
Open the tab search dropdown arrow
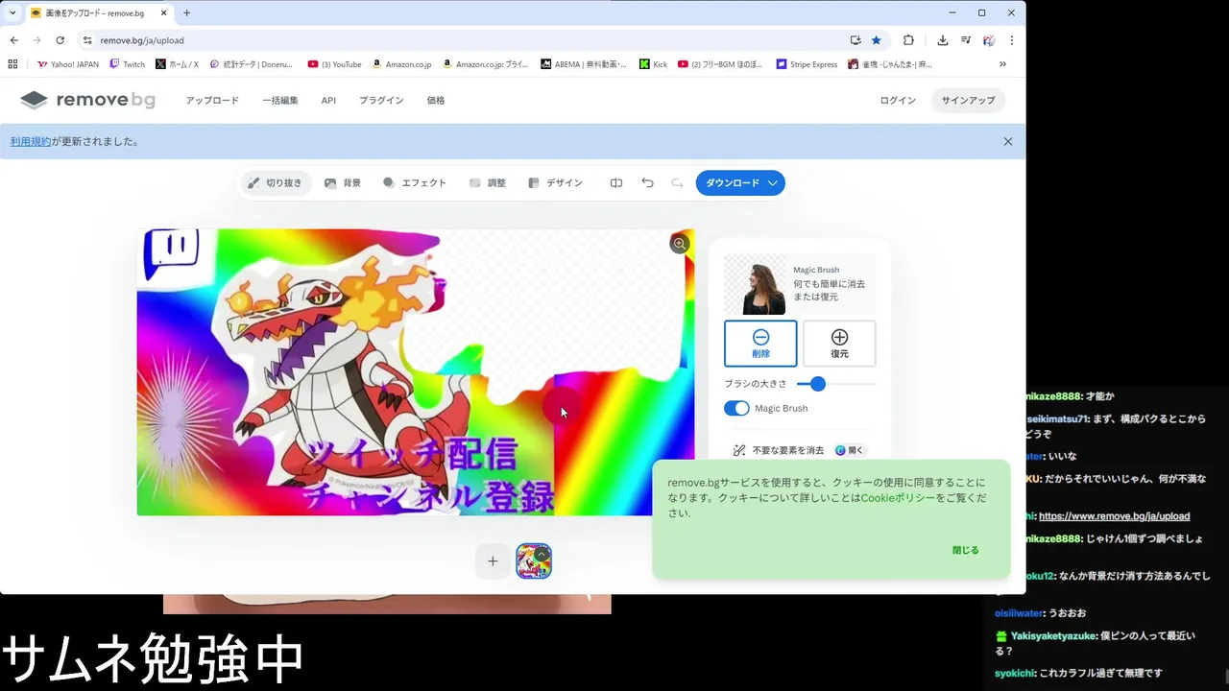[12, 13]
